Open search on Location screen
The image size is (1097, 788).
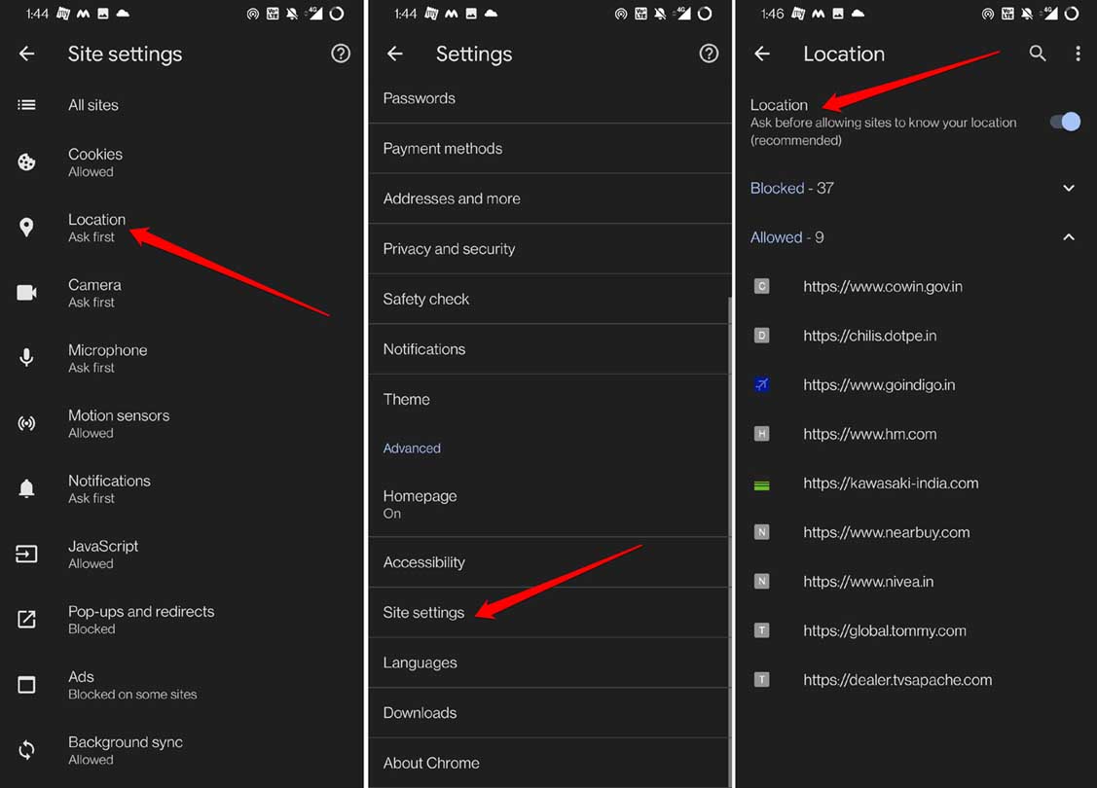coord(1038,54)
